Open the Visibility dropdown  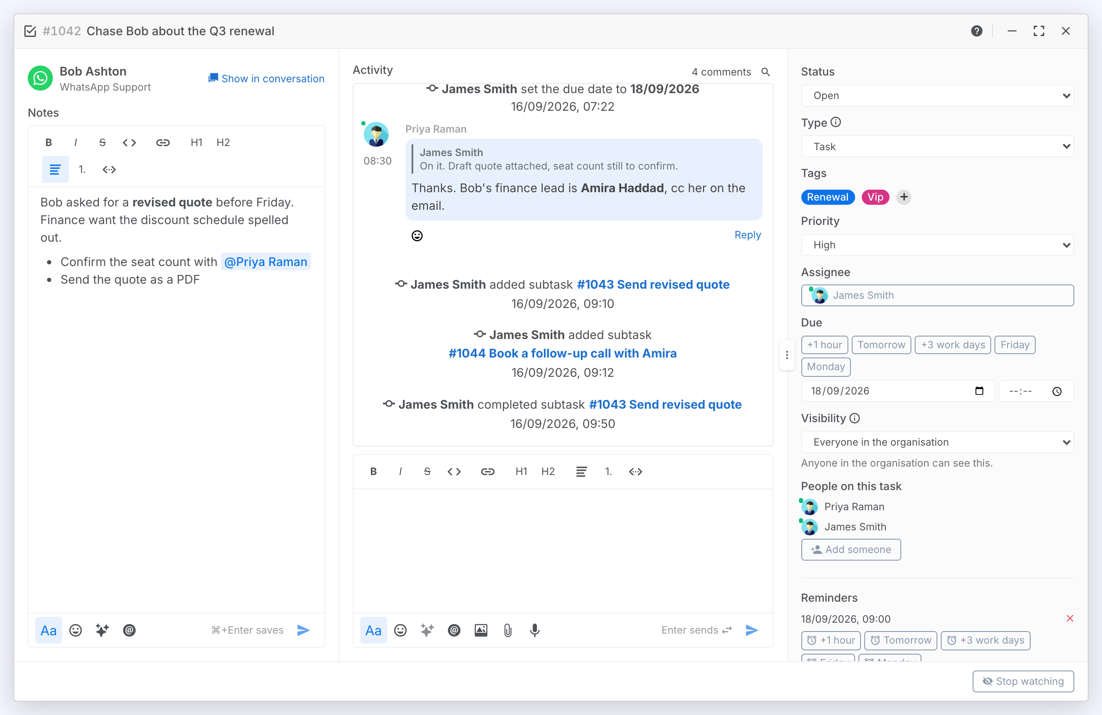[937, 442]
